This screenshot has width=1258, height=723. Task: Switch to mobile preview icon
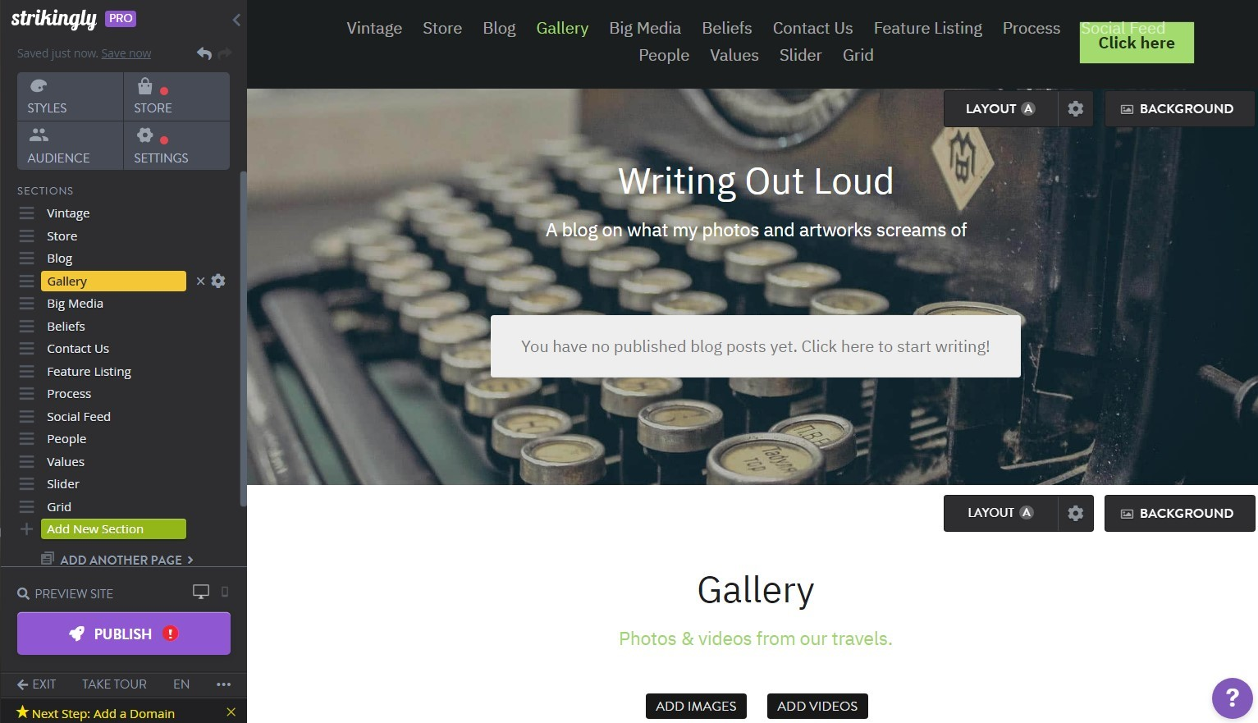click(225, 592)
